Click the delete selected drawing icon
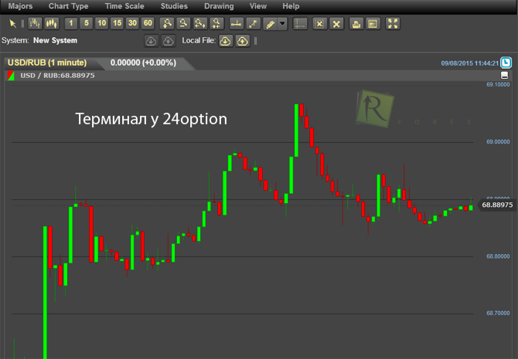The height and width of the screenshot is (359, 518). pyautogui.click(x=319, y=24)
